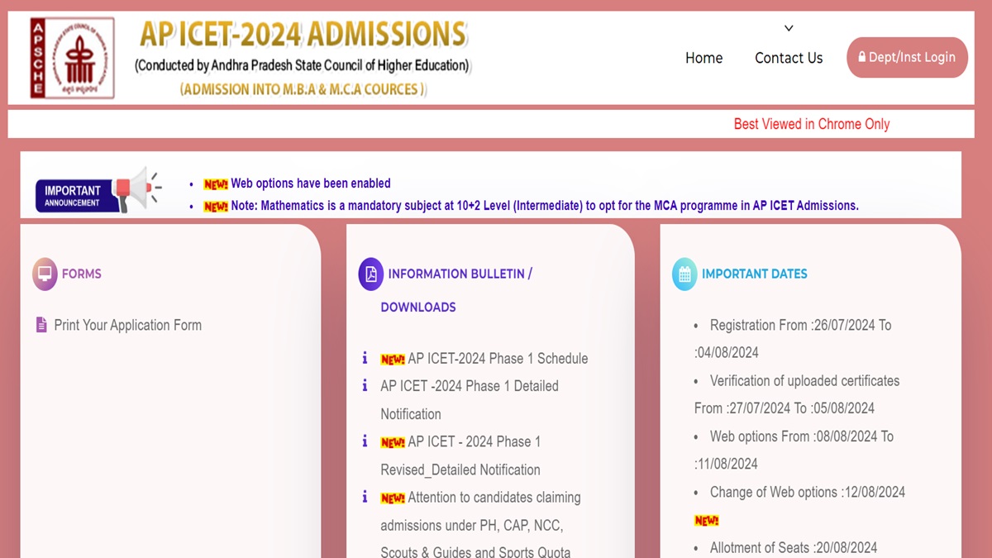The width and height of the screenshot is (992, 558).
Task: Click the lock icon in Dept/Inst Login button
Action: coord(862,57)
